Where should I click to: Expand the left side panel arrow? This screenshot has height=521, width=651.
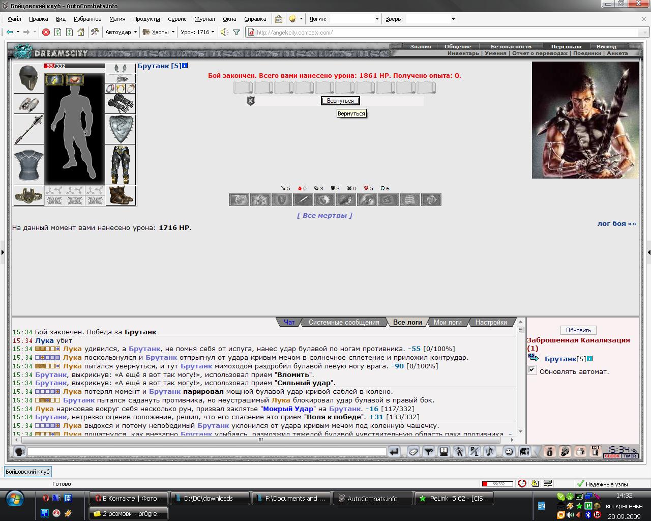tap(2, 252)
